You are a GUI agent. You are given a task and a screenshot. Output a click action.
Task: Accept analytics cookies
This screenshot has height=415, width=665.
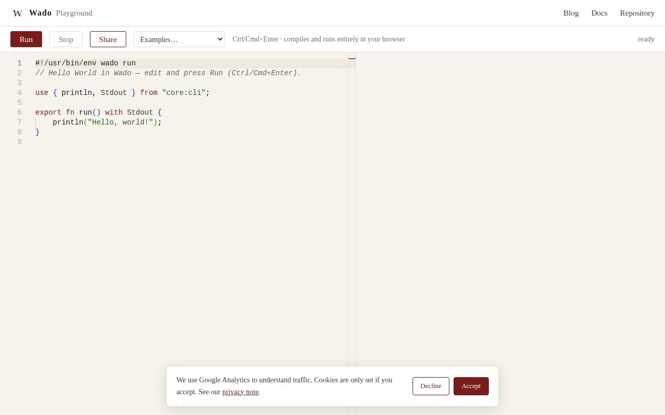471,386
